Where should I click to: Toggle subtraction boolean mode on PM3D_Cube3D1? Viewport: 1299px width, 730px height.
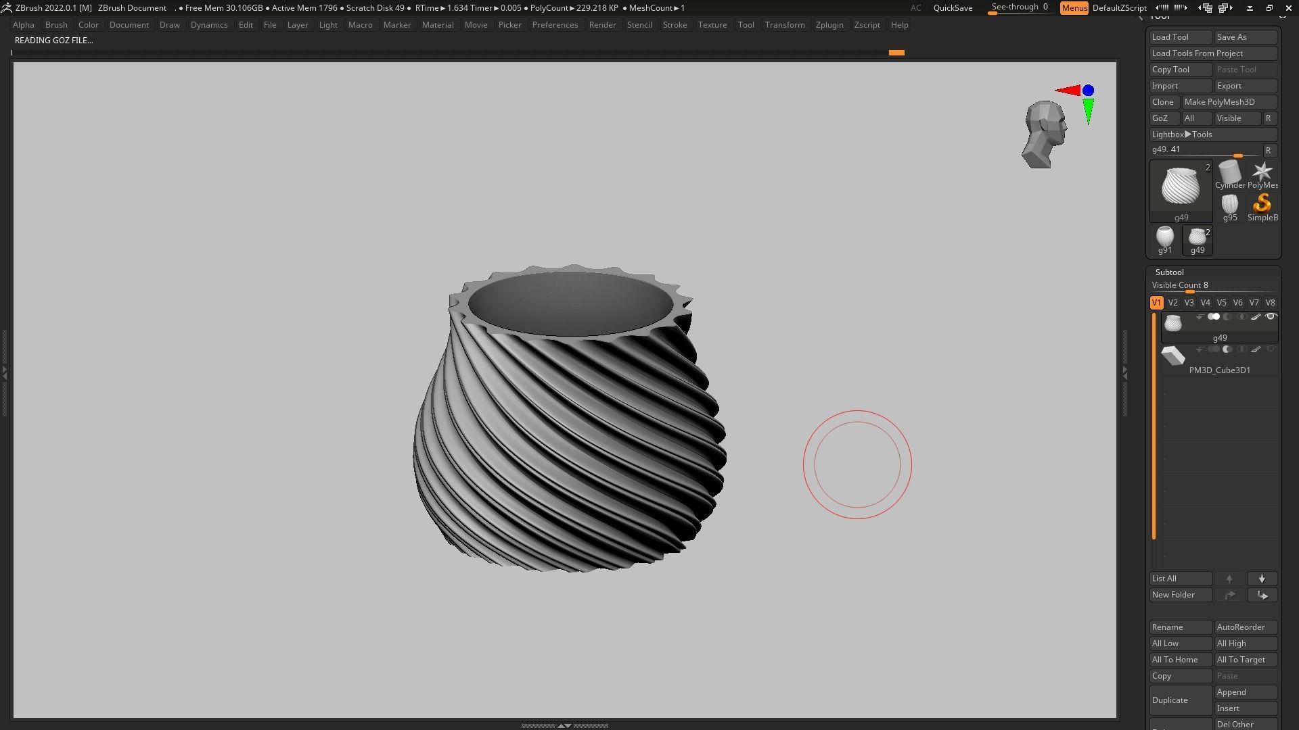tap(1227, 349)
